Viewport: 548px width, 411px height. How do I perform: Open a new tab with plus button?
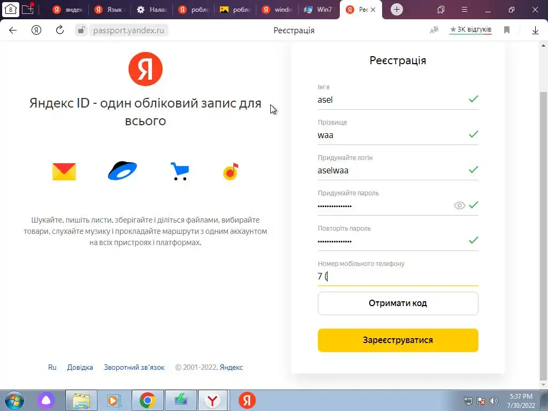point(397,10)
